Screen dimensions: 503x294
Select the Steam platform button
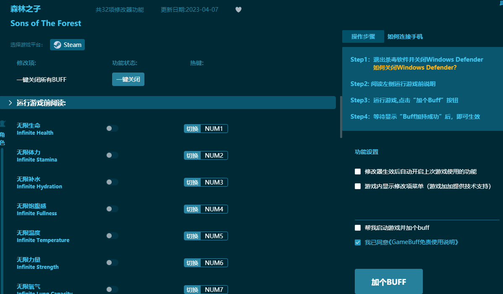point(67,45)
